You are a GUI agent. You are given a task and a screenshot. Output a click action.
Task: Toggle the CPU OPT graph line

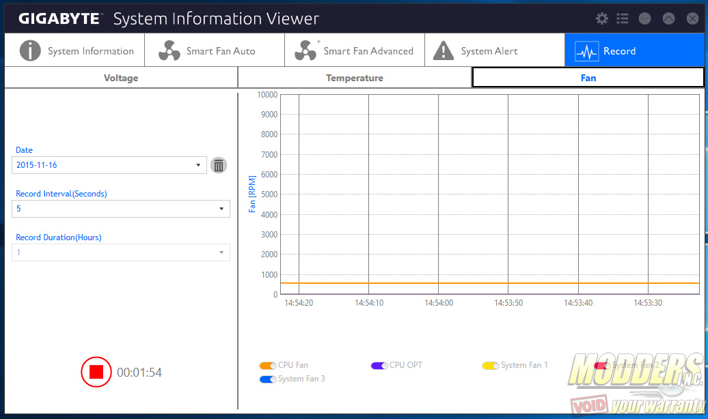pos(379,365)
